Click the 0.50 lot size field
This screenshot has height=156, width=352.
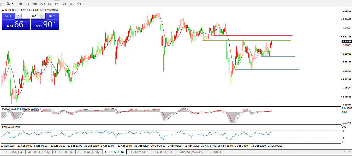coord(31,16)
